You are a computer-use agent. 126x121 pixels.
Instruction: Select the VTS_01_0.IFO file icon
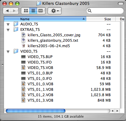click(x=23, y=78)
